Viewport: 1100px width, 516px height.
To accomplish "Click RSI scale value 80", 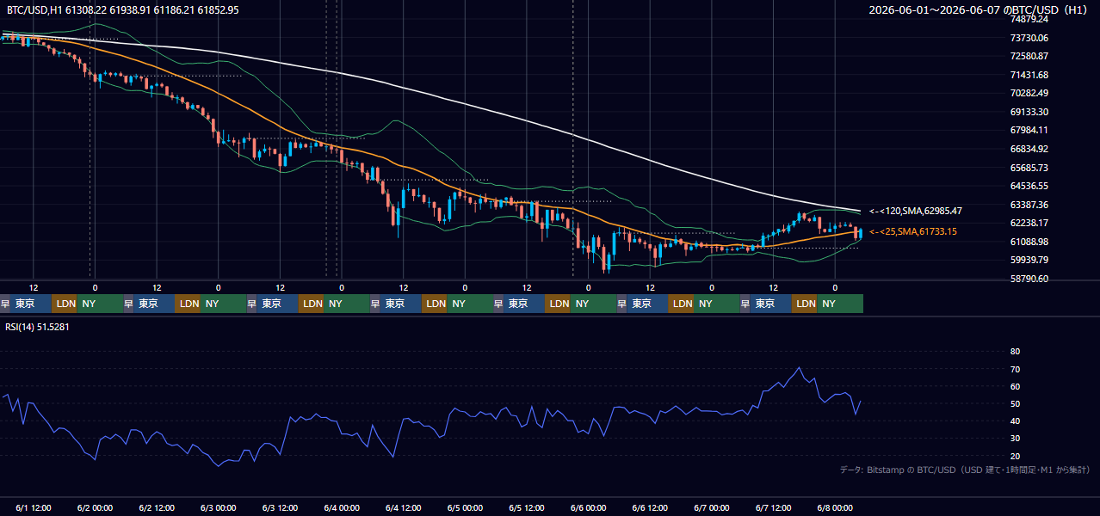I will (1015, 352).
